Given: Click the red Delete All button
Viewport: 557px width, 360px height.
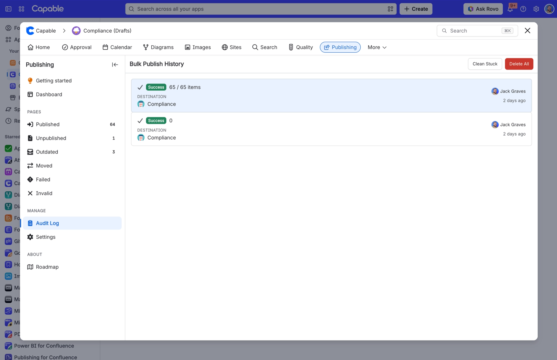Looking at the screenshot, I should point(519,64).
